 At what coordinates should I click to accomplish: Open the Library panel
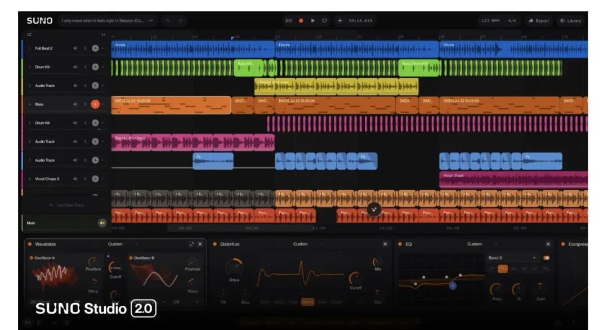click(570, 20)
